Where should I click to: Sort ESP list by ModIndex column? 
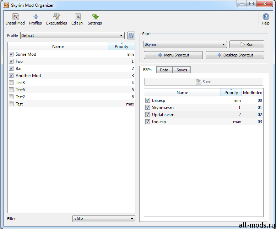253,93
